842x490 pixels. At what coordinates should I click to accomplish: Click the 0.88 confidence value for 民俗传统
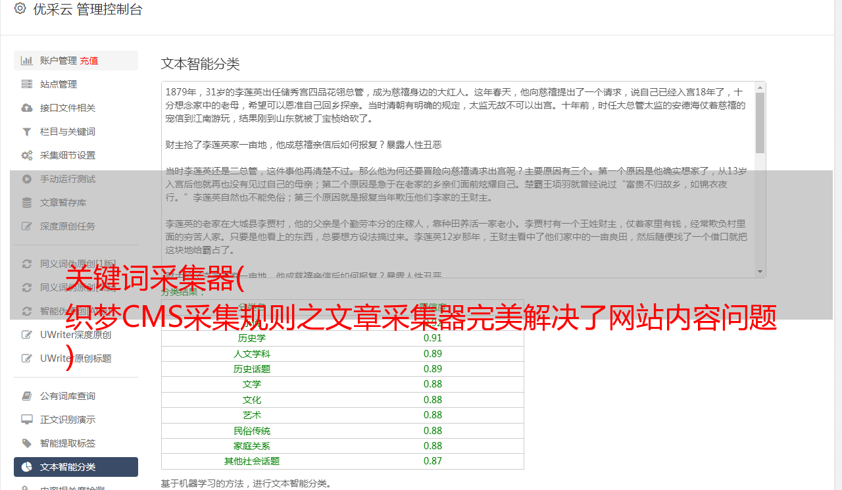tap(433, 431)
